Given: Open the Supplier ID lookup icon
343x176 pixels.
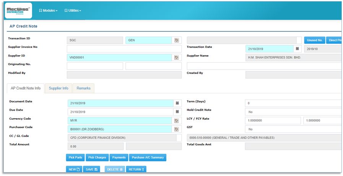Looking at the screenshot, I should [177, 57].
